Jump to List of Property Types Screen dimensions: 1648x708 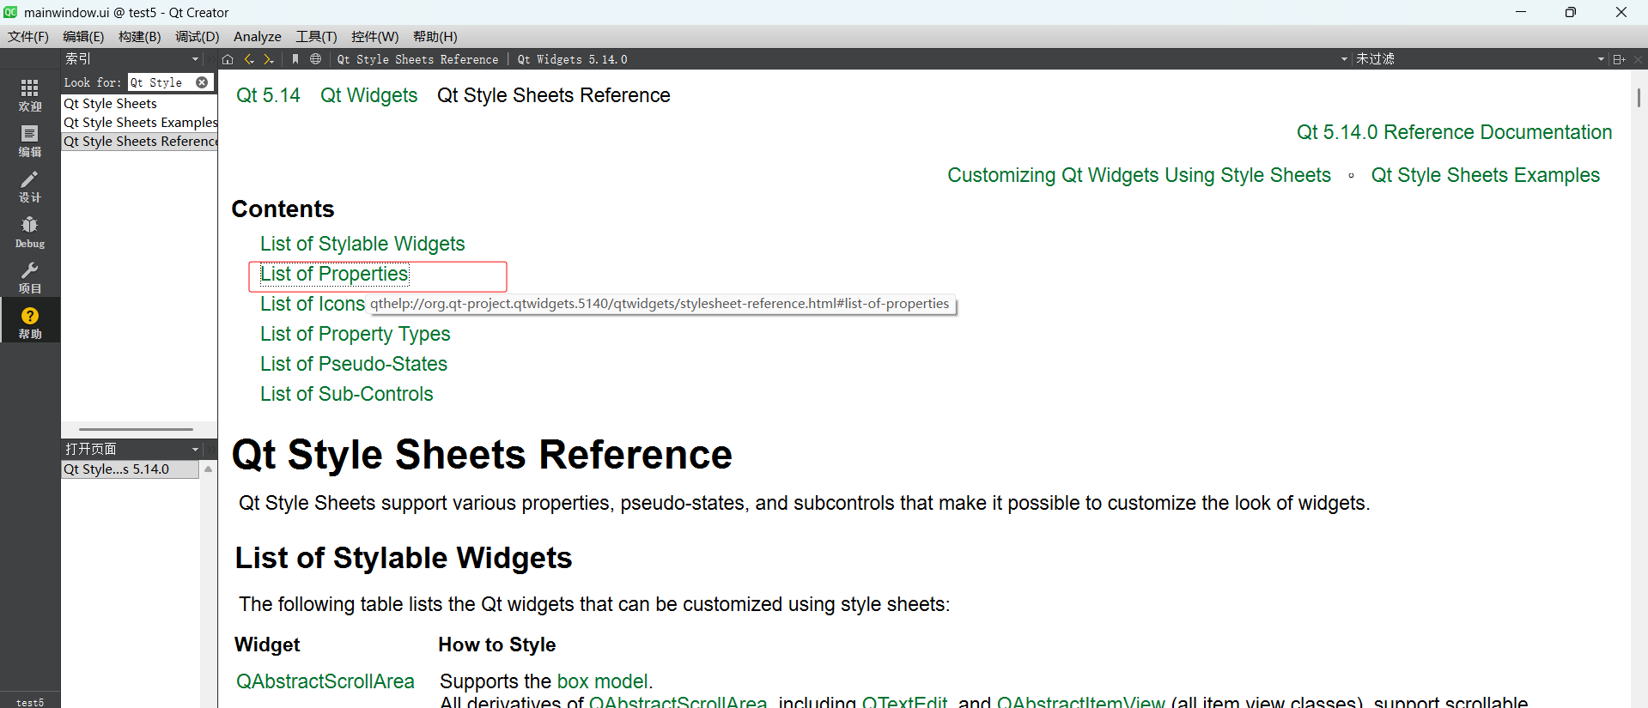point(355,334)
